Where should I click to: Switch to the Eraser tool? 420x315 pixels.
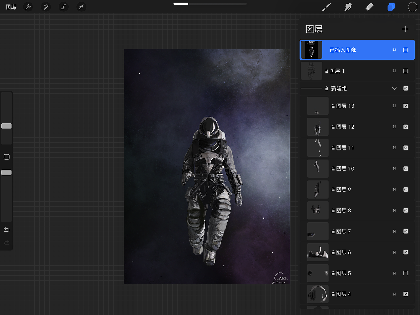369,7
